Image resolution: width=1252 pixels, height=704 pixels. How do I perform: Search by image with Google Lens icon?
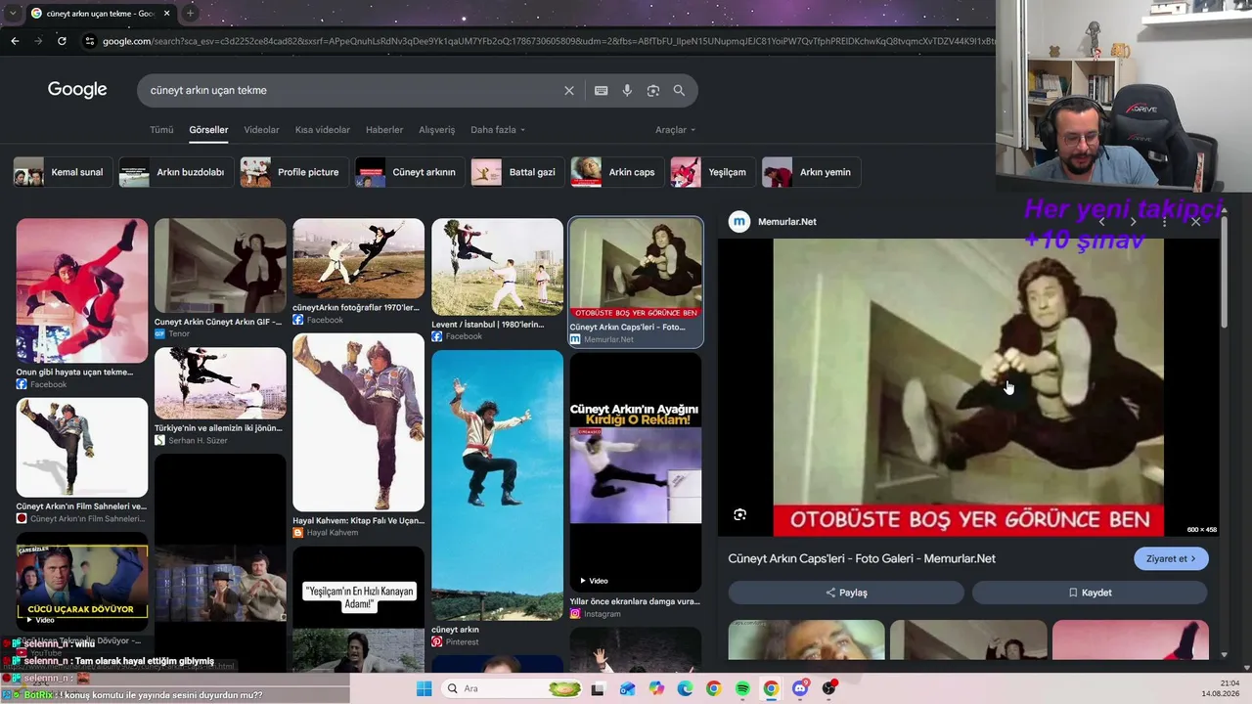653,90
